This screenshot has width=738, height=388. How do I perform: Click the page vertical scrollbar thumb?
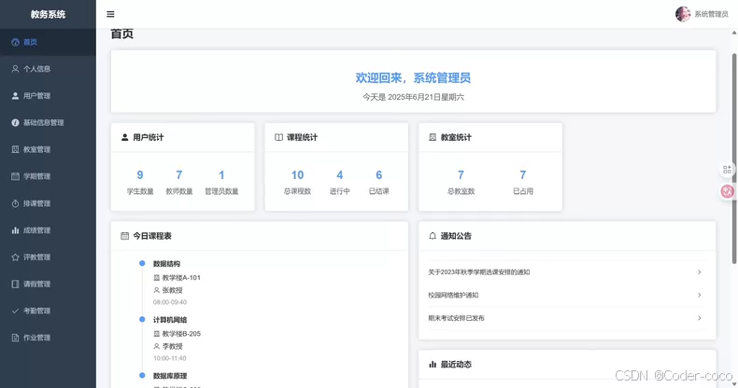coord(733,159)
